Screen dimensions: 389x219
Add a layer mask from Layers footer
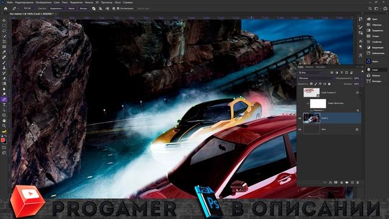point(336,182)
